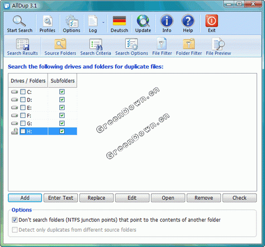Switch language with the Deutsch flag
265x247 pixels.
point(119,24)
